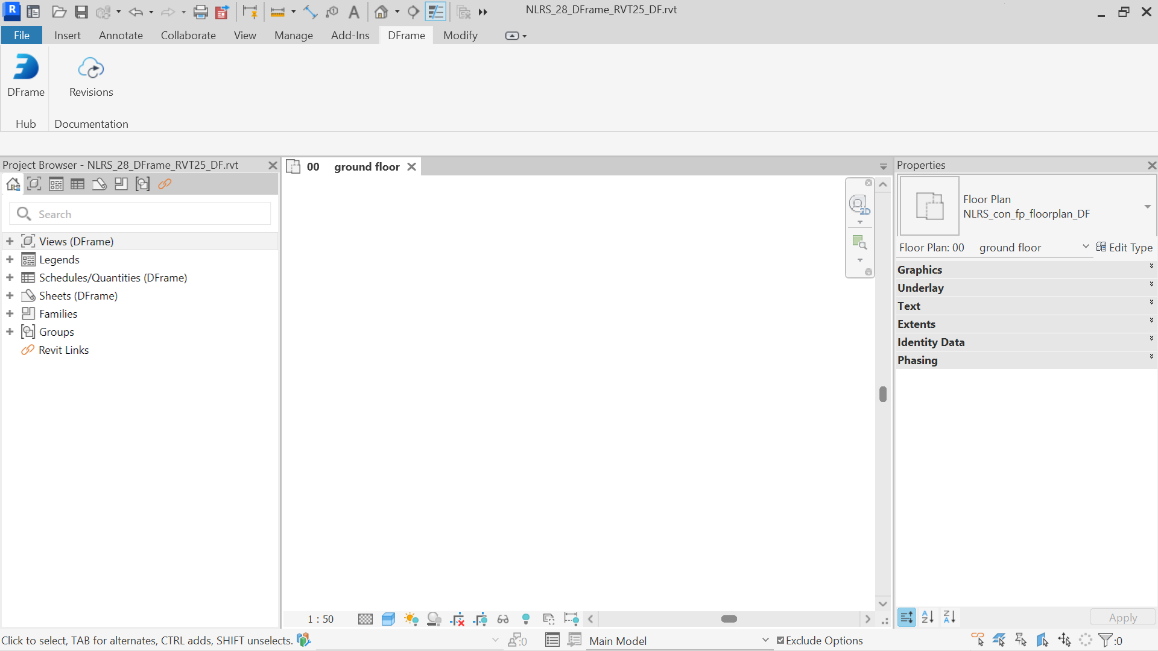Viewport: 1158px width, 651px height.
Task: Toggle Select Links icon in status bar
Action: 978,640
